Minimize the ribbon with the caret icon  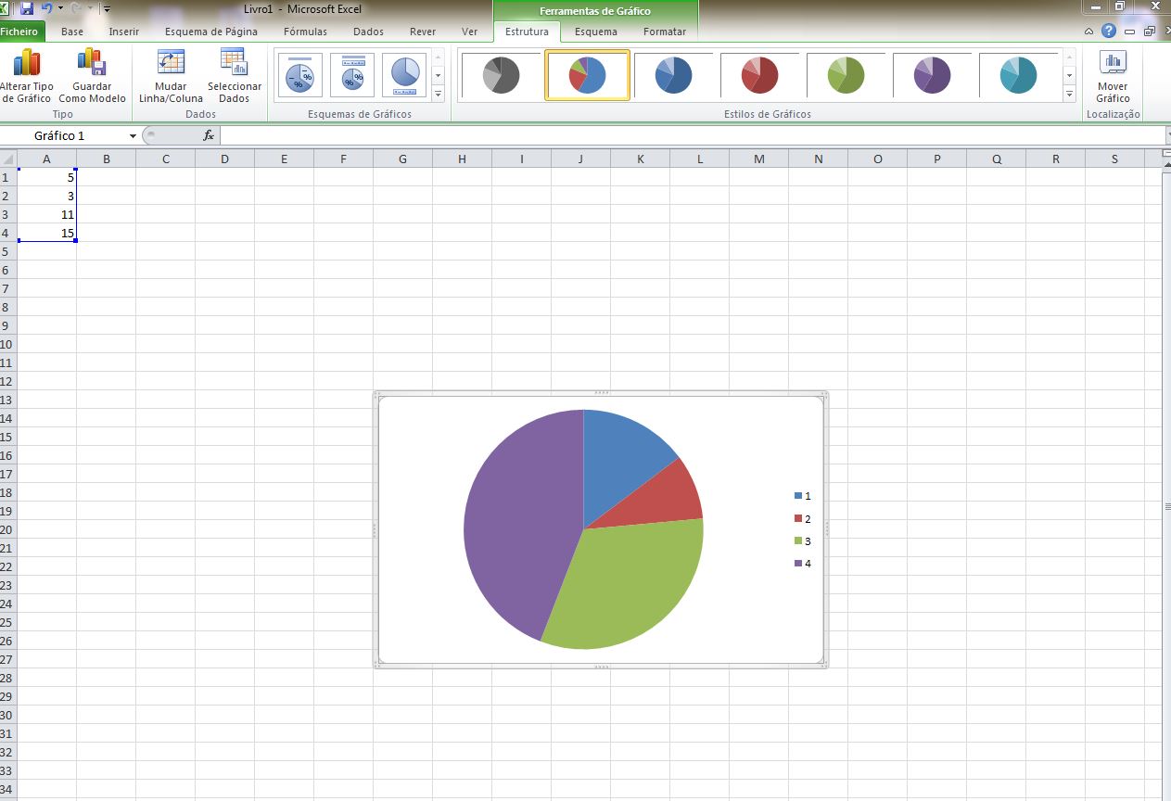1089,32
